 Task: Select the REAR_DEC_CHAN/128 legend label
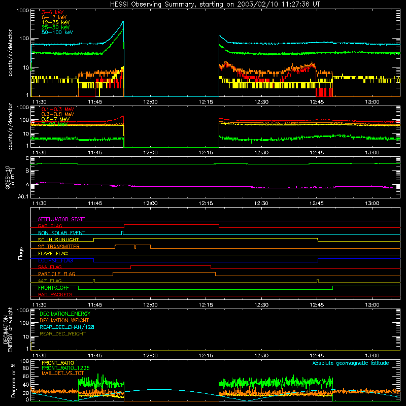tap(67, 327)
